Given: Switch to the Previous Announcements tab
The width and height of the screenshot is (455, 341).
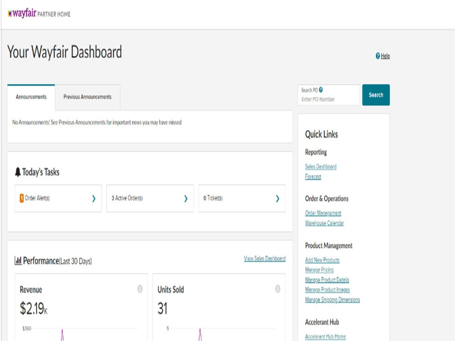Looking at the screenshot, I should pyautogui.click(x=87, y=97).
